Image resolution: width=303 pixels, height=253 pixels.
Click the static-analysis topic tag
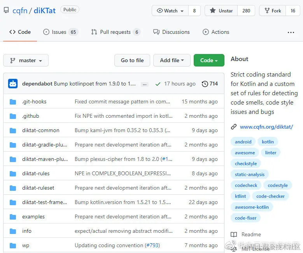pyautogui.click(x=250, y=174)
